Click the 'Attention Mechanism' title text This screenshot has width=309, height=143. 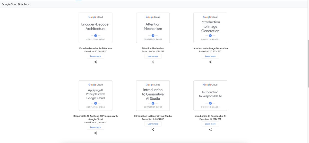(x=153, y=48)
